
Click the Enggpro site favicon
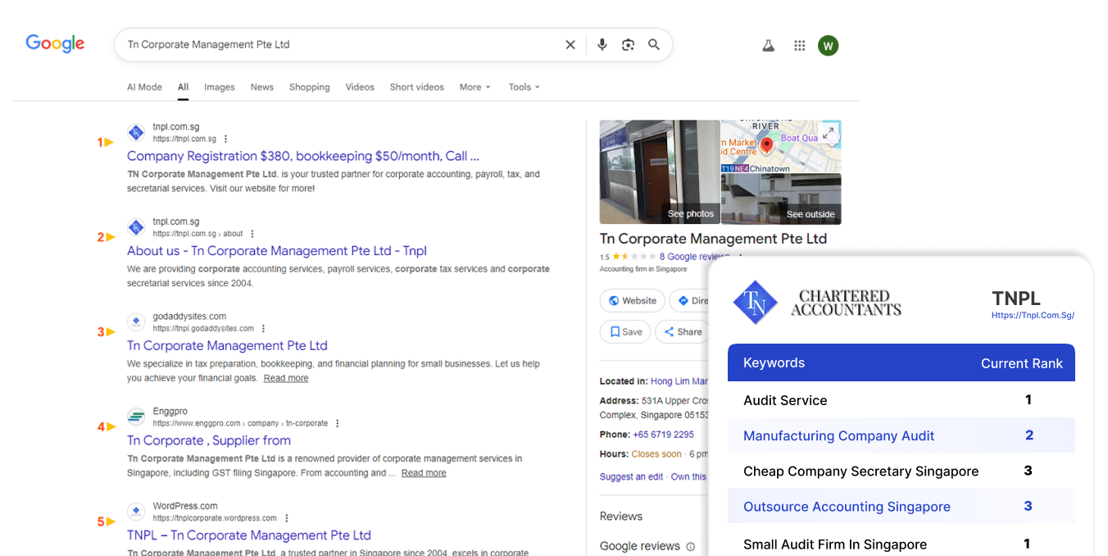pyautogui.click(x=136, y=417)
